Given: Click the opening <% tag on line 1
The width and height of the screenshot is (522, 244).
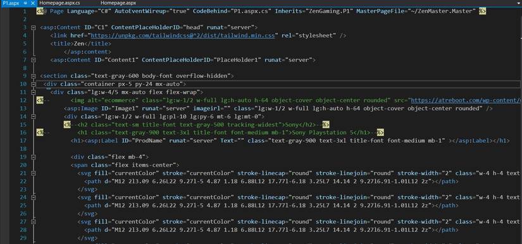Looking at the screenshot, I should (x=40, y=11).
